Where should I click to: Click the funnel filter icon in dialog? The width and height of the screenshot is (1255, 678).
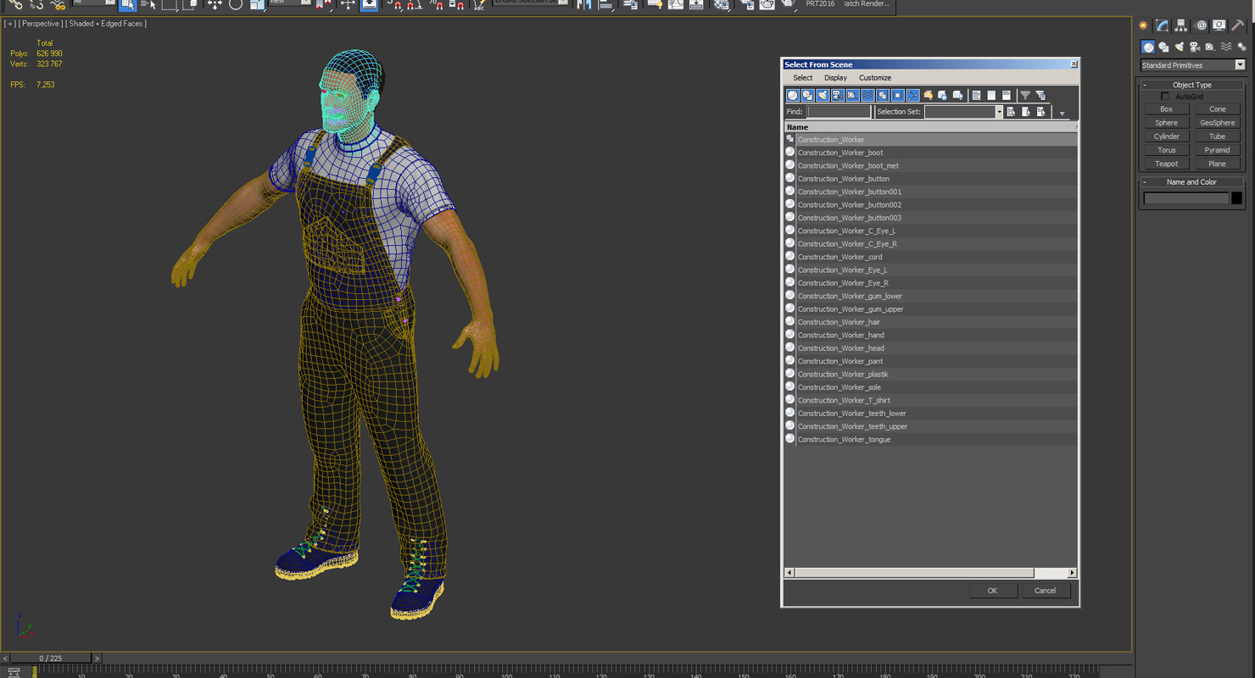click(x=1025, y=95)
